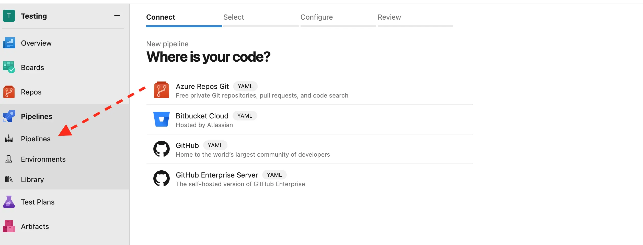The width and height of the screenshot is (643, 245).
Task: Click the green Testing project avatar icon
Action: click(9, 16)
